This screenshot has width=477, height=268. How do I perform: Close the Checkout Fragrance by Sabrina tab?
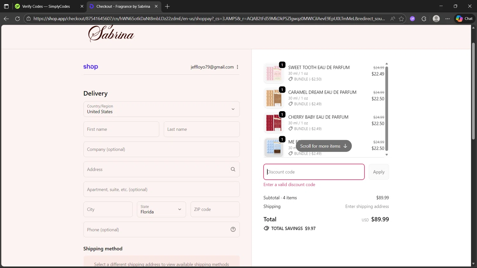pos(156,6)
